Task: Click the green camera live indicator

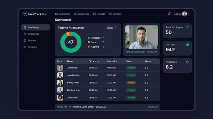Action: coord(155,28)
